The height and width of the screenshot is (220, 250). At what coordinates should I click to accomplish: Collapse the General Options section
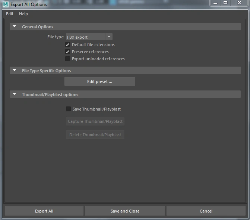(x=15, y=26)
